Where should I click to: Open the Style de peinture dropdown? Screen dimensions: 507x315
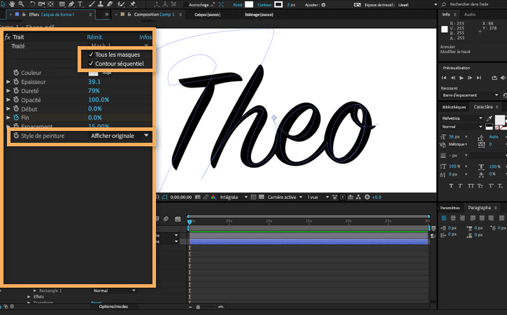(120, 136)
